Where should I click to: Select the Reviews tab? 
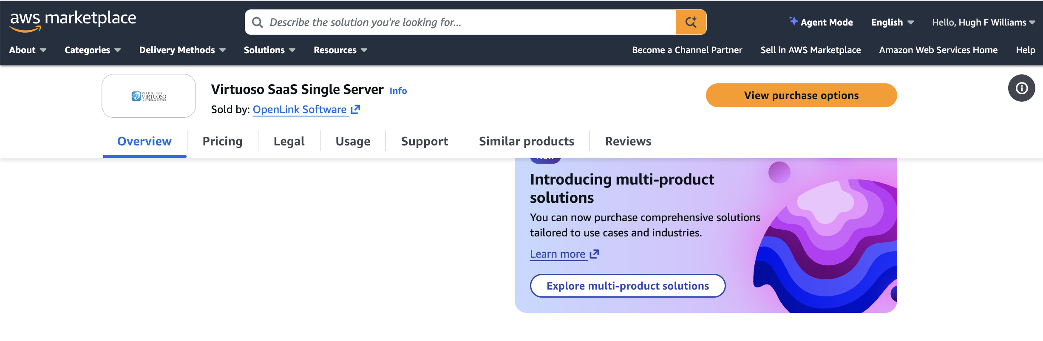(x=628, y=141)
